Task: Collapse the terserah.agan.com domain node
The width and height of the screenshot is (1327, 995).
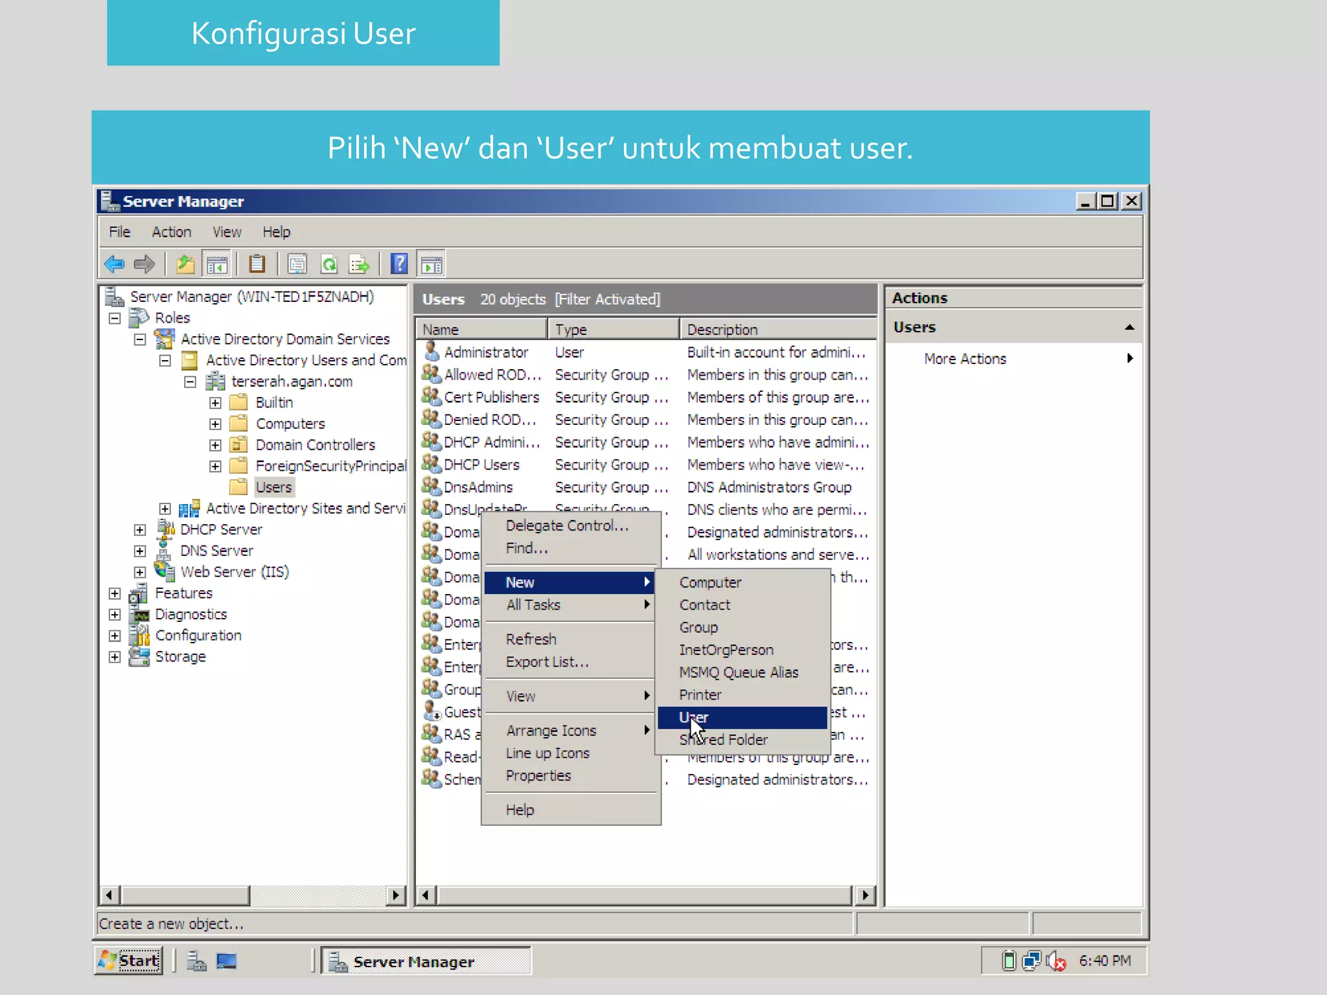Action: tap(190, 382)
